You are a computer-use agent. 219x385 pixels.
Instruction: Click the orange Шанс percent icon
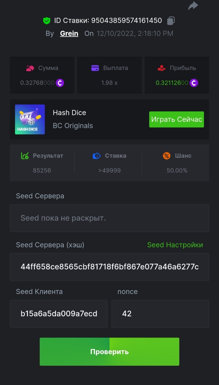tap(167, 156)
